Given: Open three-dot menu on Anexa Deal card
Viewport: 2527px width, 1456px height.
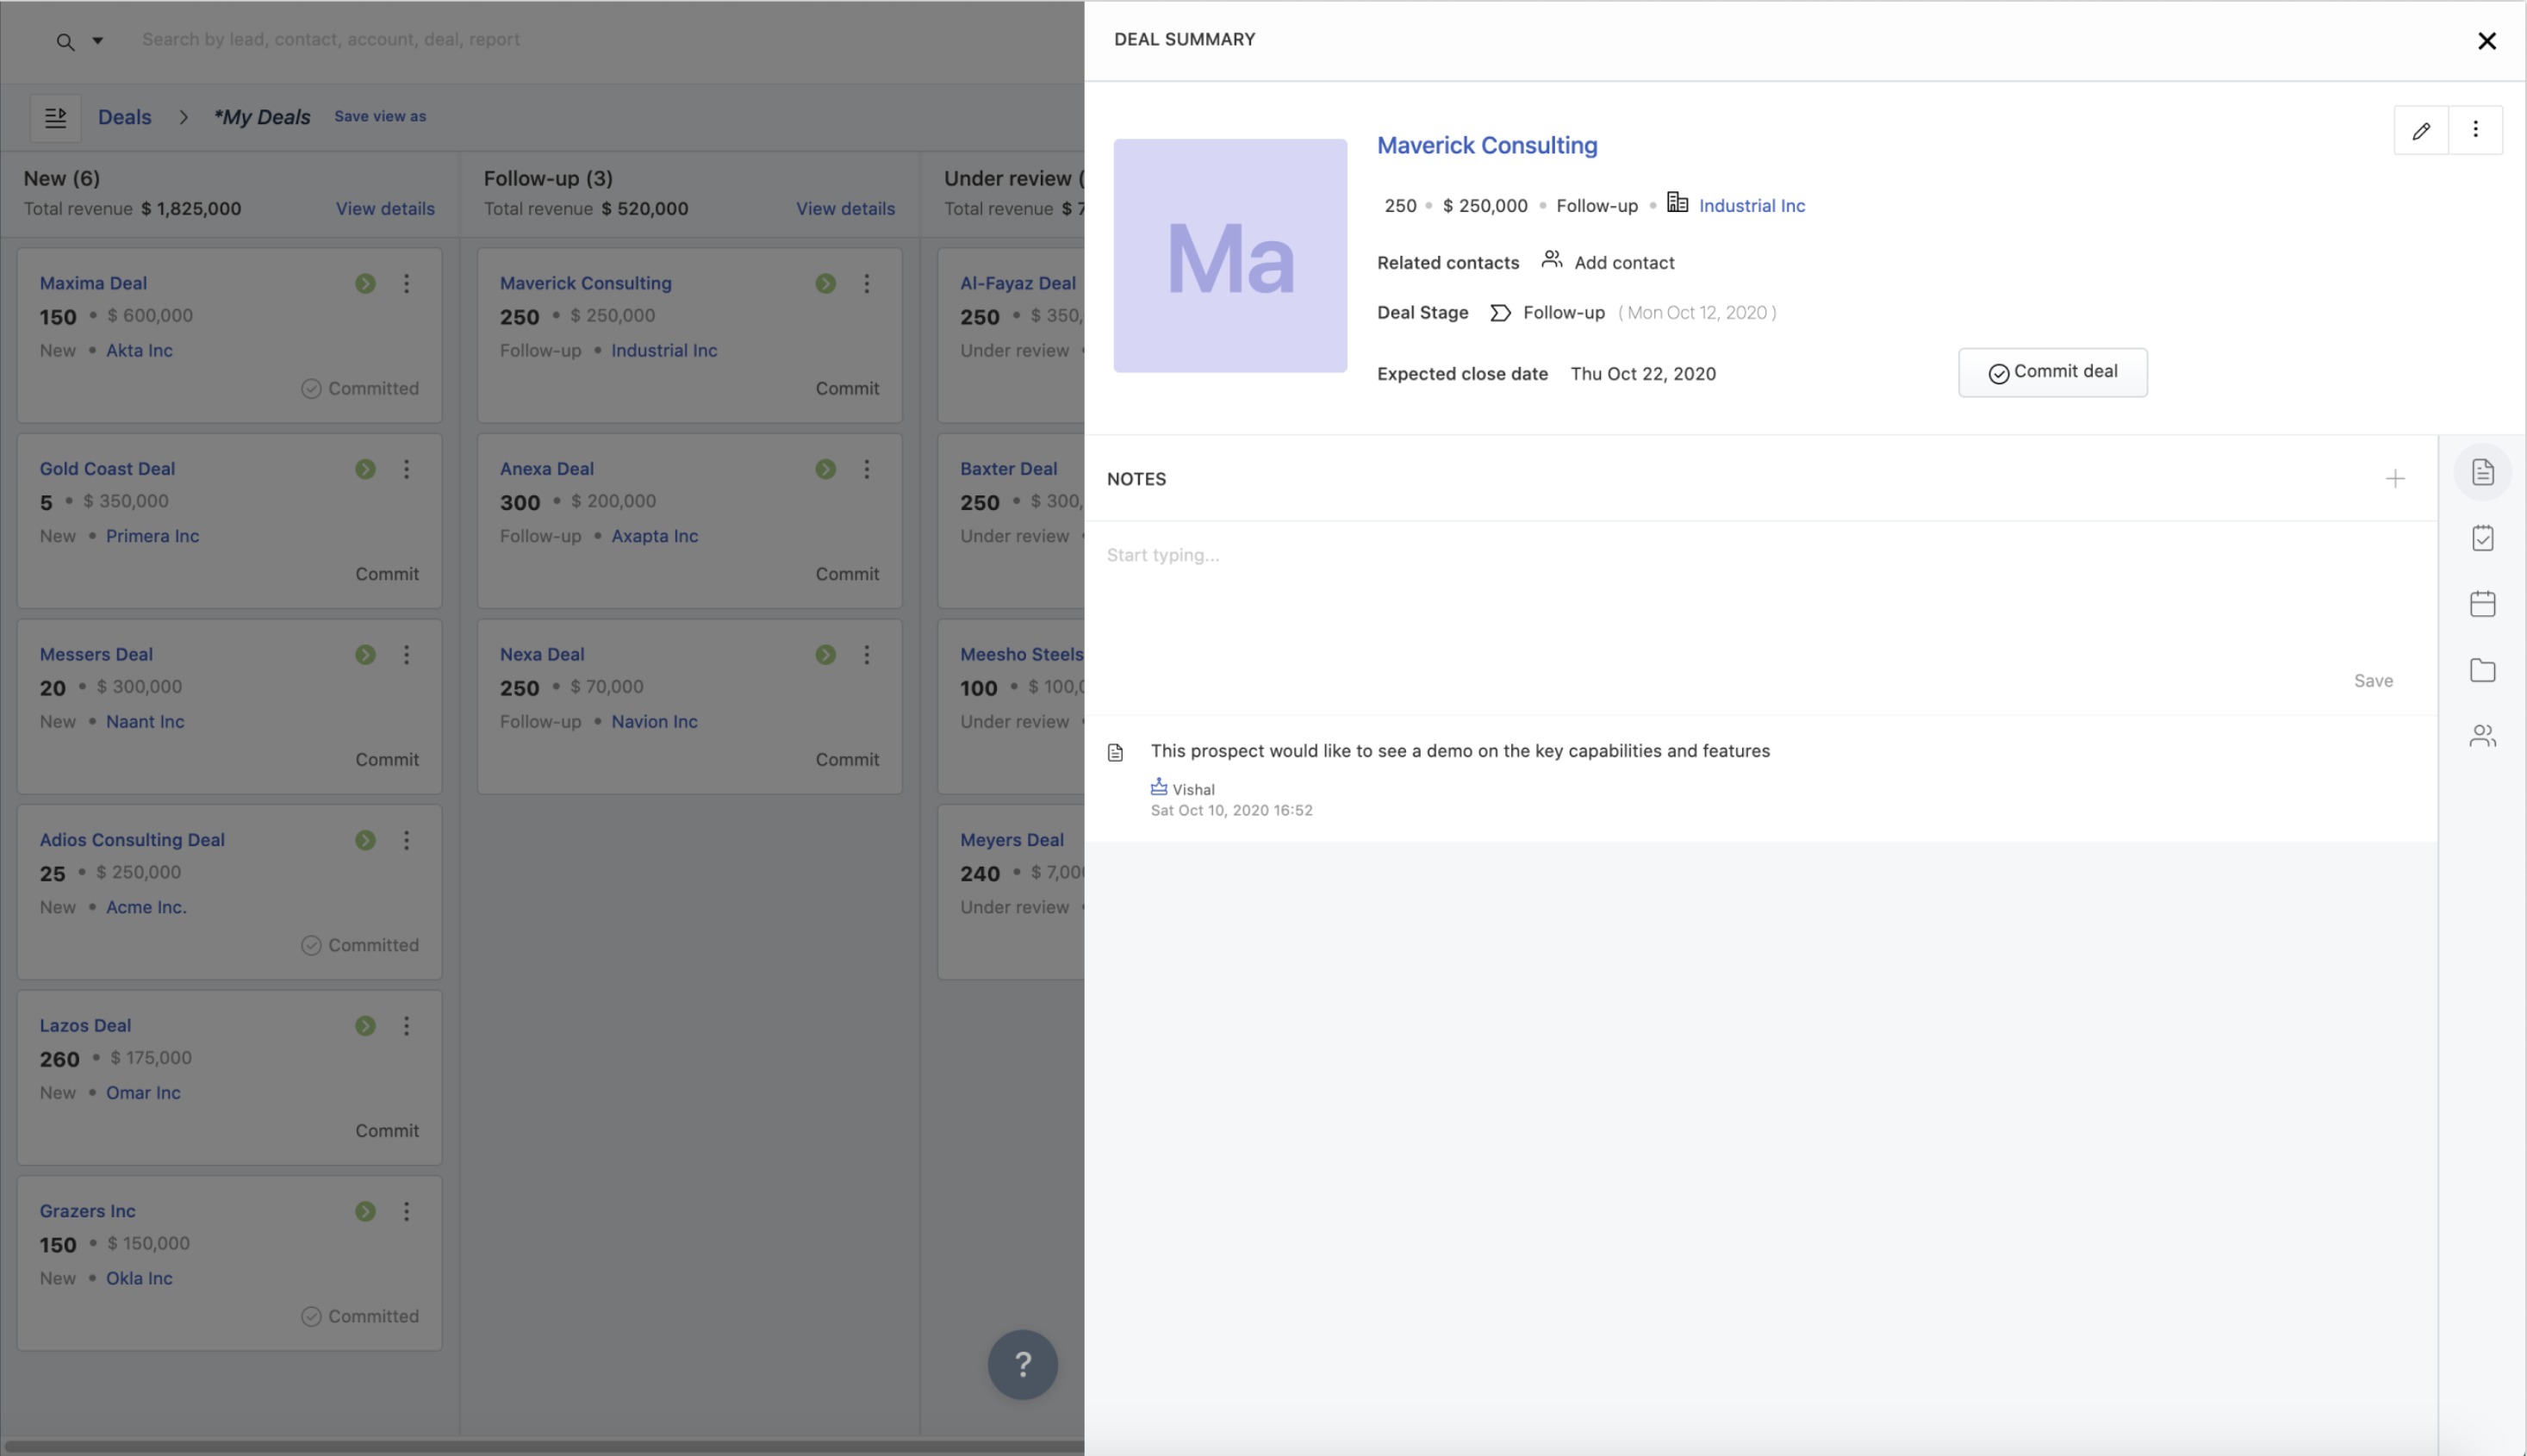Looking at the screenshot, I should (x=866, y=469).
